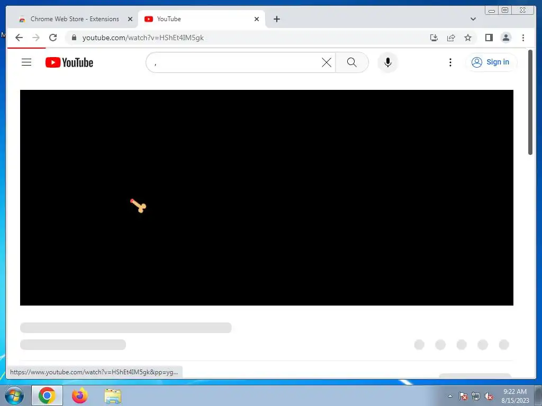Open Action Center flag icon
542x406 pixels.
coord(463,396)
